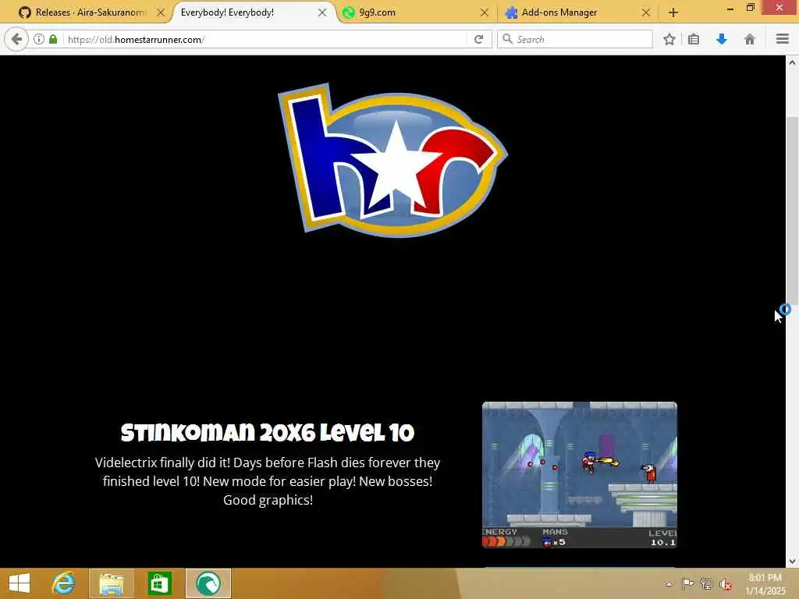Click the muted volume tray icon

click(725, 584)
